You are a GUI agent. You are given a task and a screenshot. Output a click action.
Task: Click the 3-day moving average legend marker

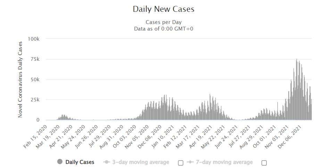(107, 162)
